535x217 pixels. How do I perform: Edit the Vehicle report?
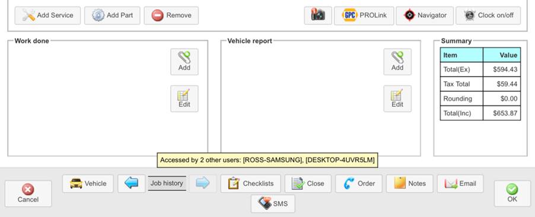pos(397,98)
